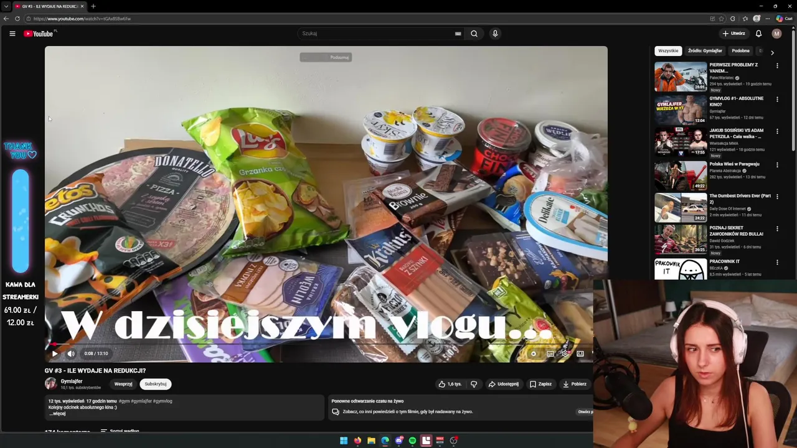Viewport: 797px width, 448px height.
Task: Show more filter chips with arrow
Action: point(772,53)
